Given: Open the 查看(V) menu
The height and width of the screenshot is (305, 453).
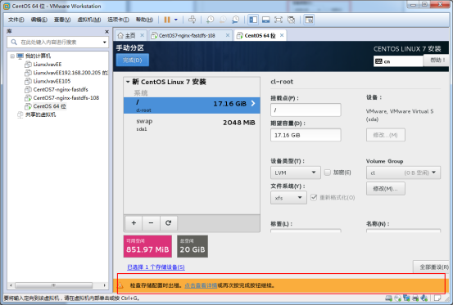Looking at the screenshot, I should click(62, 20).
